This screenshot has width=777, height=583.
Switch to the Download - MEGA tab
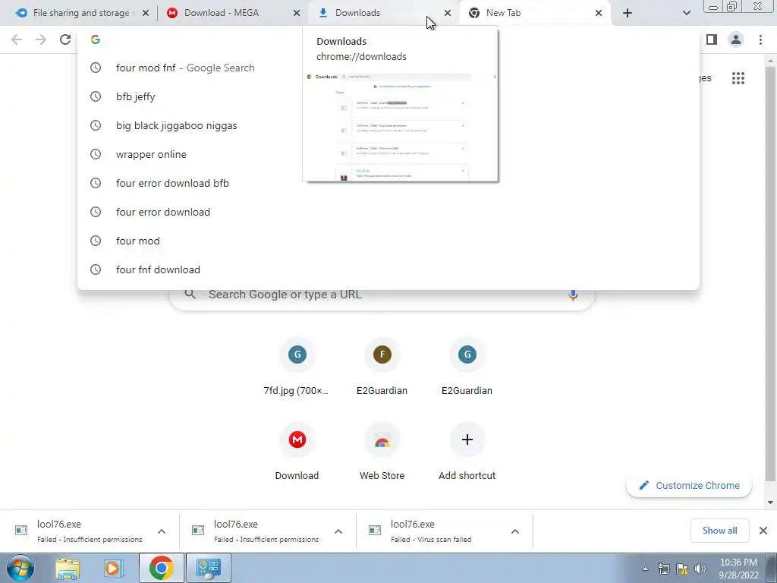(x=223, y=13)
